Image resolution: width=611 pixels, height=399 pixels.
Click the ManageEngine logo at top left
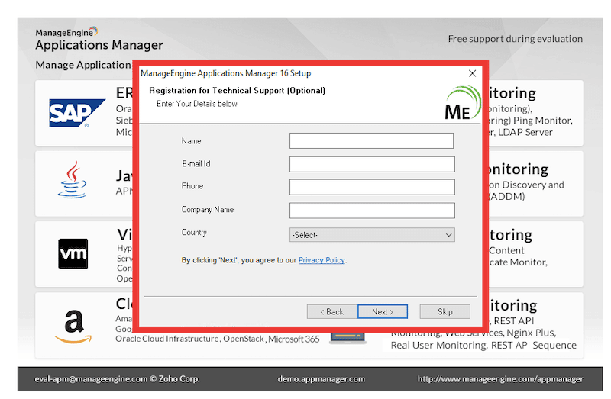(66, 32)
